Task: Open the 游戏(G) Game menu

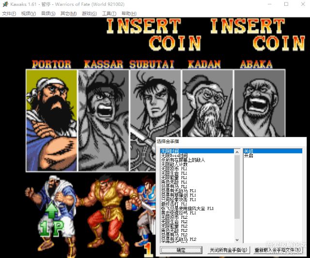Action: click(x=89, y=14)
